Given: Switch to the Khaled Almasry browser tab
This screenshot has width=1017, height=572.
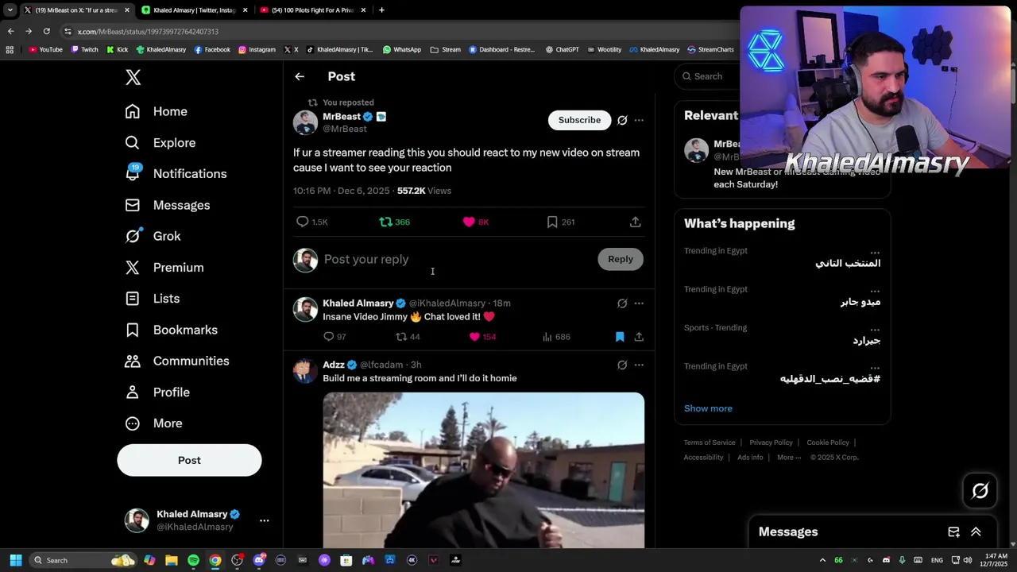Looking at the screenshot, I should [x=194, y=10].
